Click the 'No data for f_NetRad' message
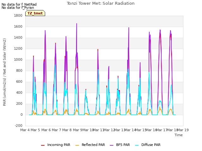Viewport: 202px width, 151px height. tap(19, 4)
